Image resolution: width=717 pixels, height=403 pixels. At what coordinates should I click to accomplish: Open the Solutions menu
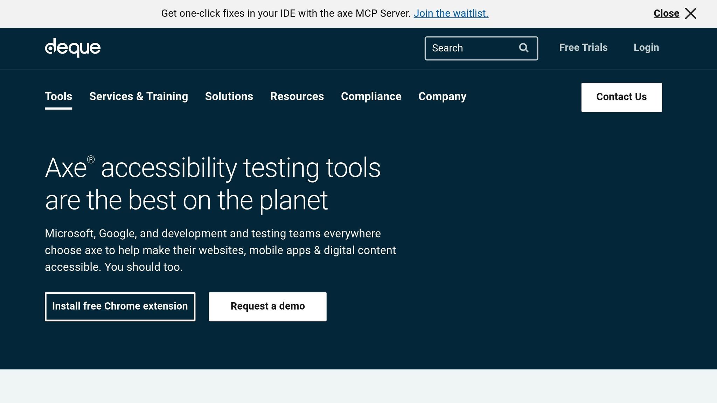click(x=229, y=97)
